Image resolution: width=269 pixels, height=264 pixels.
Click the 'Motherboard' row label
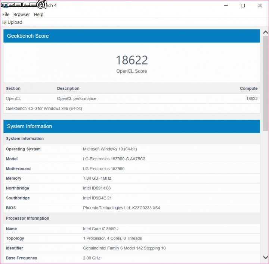click(18, 169)
